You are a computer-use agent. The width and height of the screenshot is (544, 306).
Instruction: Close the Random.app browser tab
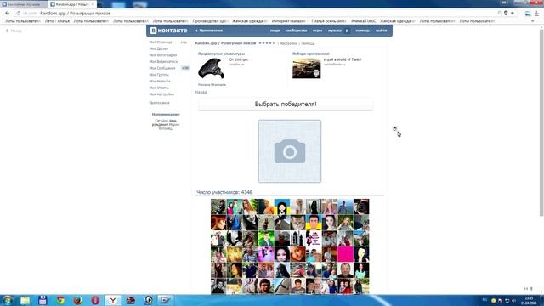(93, 4)
